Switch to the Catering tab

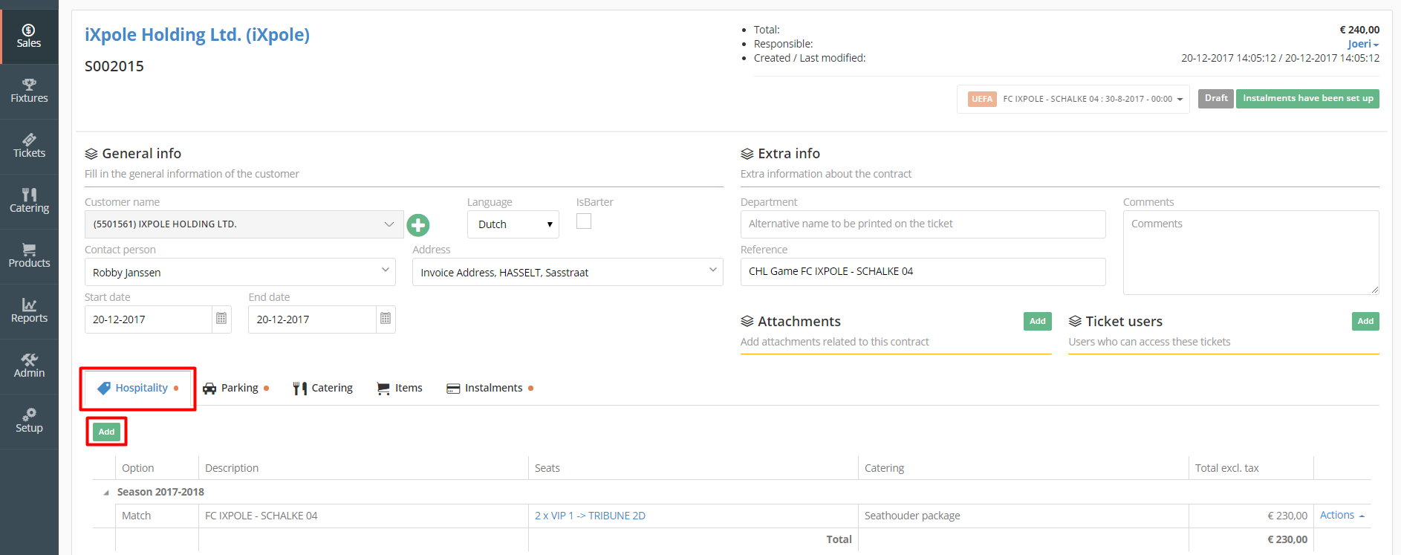[322, 388]
